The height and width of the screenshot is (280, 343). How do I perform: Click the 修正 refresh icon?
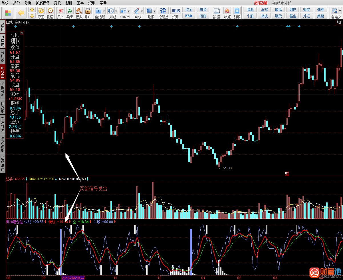[x=41, y=11]
